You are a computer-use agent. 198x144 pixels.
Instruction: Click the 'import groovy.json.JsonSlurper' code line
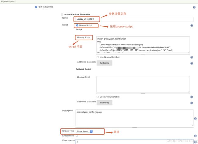pos(111,39)
